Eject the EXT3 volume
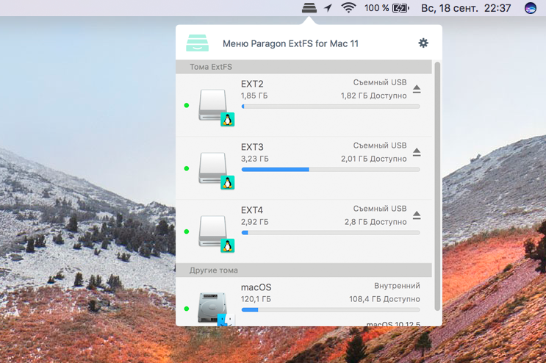 click(x=417, y=152)
